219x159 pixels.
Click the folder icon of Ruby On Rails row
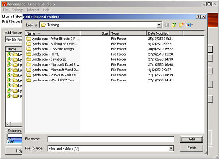(x=29, y=75)
